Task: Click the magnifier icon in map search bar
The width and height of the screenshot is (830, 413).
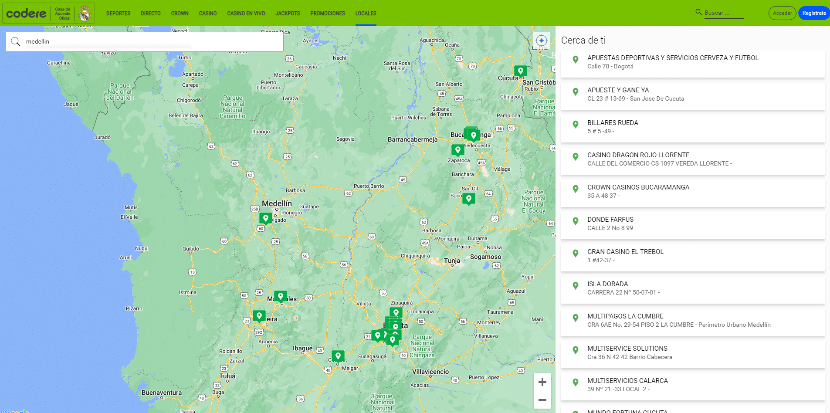Action: (x=16, y=41)
